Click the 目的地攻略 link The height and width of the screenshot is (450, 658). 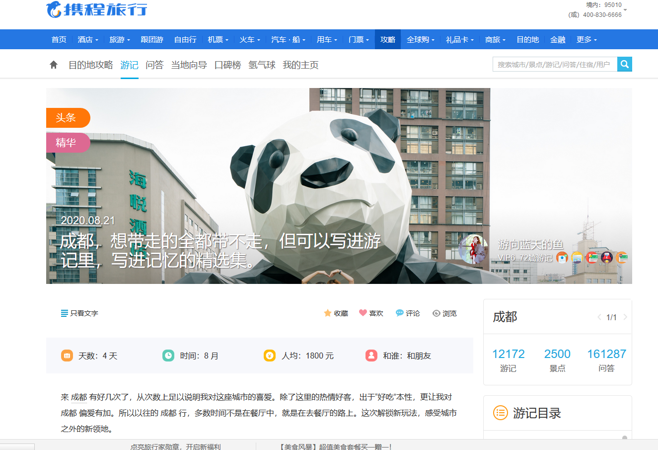tap(92, 65)
